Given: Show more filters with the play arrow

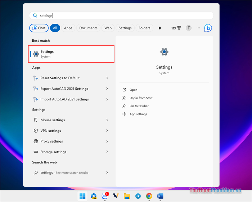Looking at the screenshot, I should 160,28.
